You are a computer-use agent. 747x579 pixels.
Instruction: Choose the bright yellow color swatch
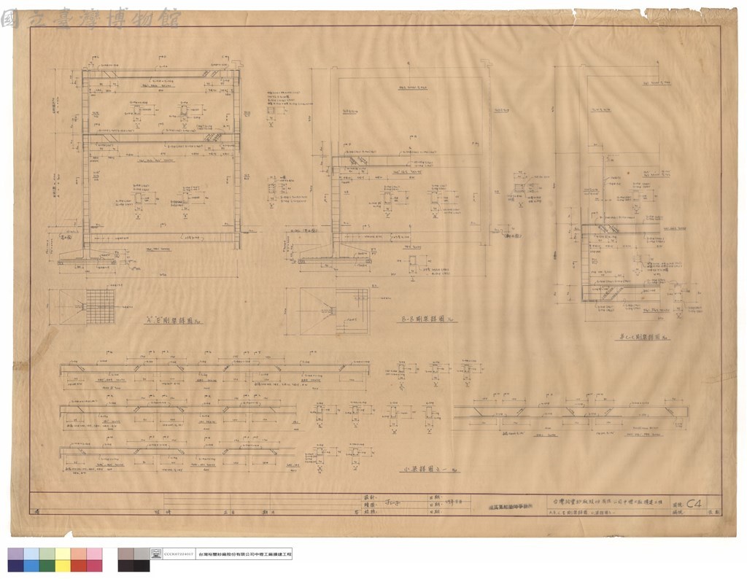click(63, 566)
